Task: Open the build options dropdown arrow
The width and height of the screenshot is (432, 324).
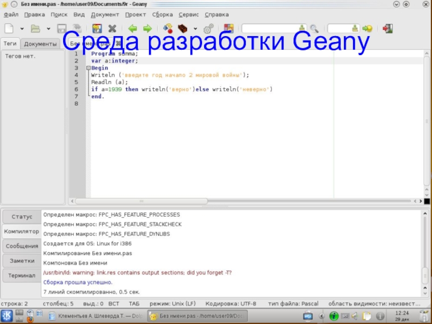Action: pyautogui.click(x=195, y=29)
